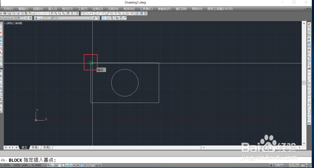314x168 pixels.
Task: Open the Help question-mark icon
Action: [77, 14]
